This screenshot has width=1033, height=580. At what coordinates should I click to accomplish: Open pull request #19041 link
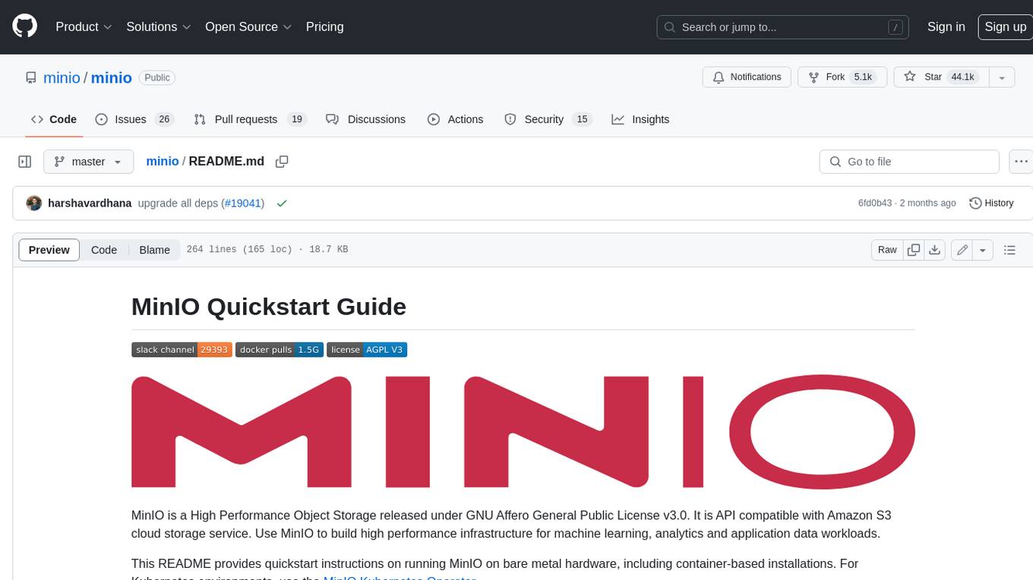click(243, 203)
